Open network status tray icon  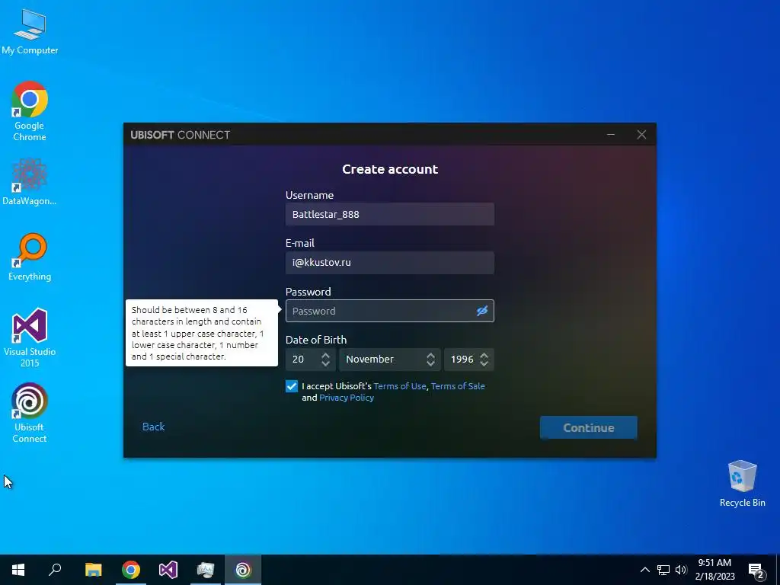(x=663, y=570)
